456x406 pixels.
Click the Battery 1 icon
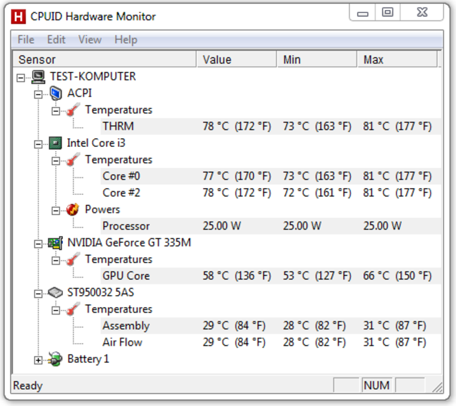[55, 359]
